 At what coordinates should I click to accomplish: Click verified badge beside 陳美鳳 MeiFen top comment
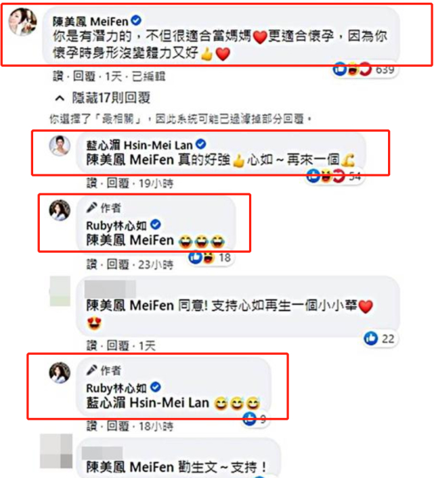[x=136, y=20]
